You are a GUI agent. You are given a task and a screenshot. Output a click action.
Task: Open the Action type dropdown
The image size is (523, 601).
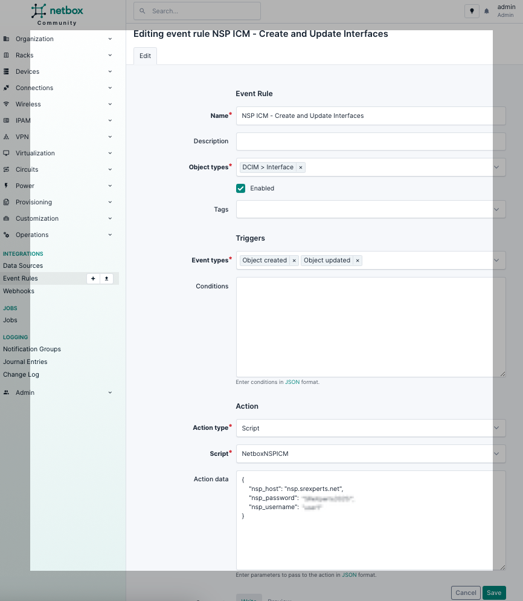pos(370,428)
